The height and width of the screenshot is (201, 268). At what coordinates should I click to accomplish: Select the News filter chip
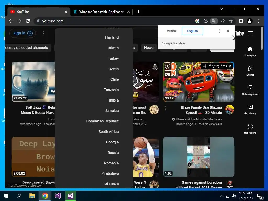click(x=149, y=48)
